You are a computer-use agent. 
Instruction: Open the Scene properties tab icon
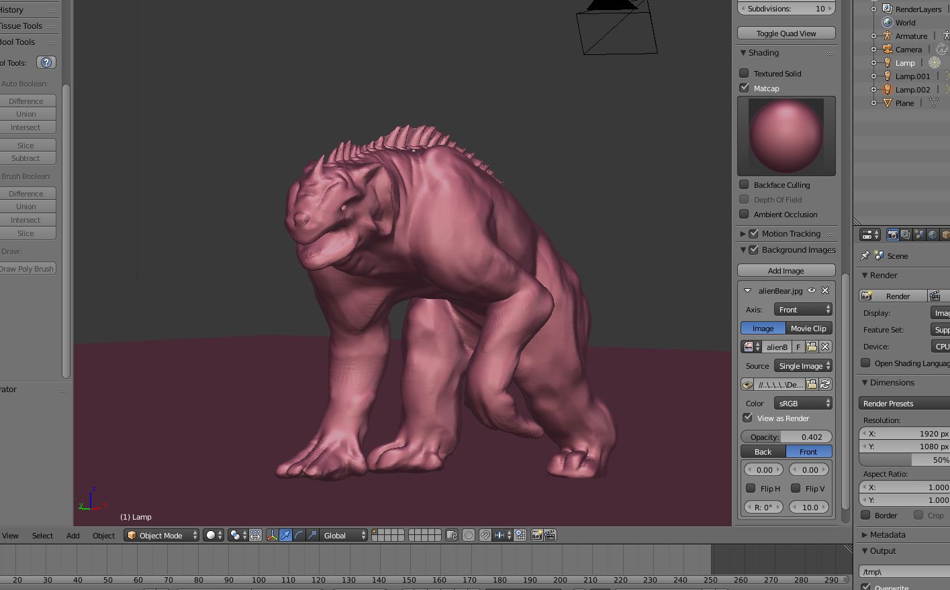point(918,235)
